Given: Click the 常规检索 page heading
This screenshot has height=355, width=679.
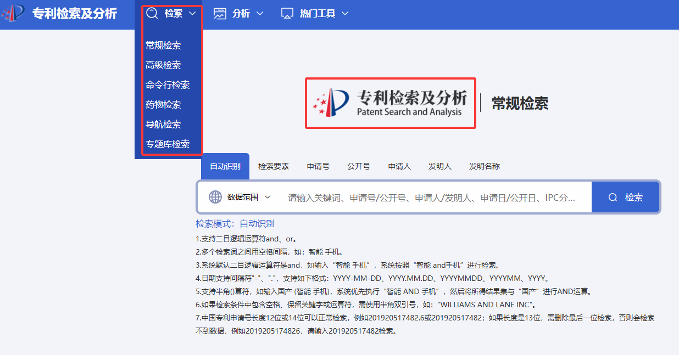Looking at the screenshot, I should click(x=520, y=103).
